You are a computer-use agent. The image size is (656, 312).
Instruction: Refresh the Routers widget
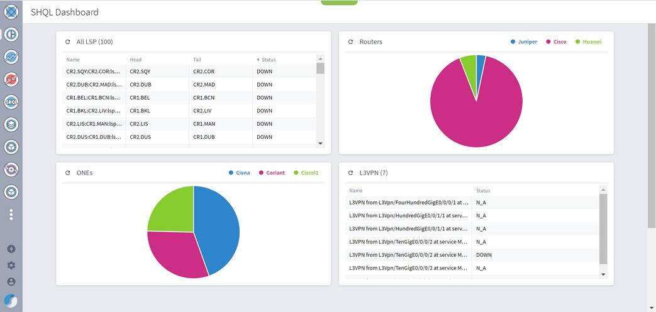(x=350, y=42)
